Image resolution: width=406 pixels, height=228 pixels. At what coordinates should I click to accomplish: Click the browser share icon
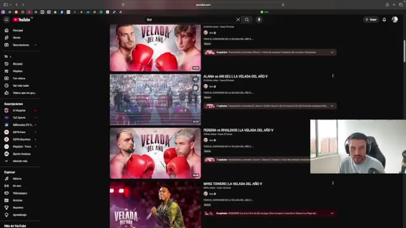(x=387, y=5)
